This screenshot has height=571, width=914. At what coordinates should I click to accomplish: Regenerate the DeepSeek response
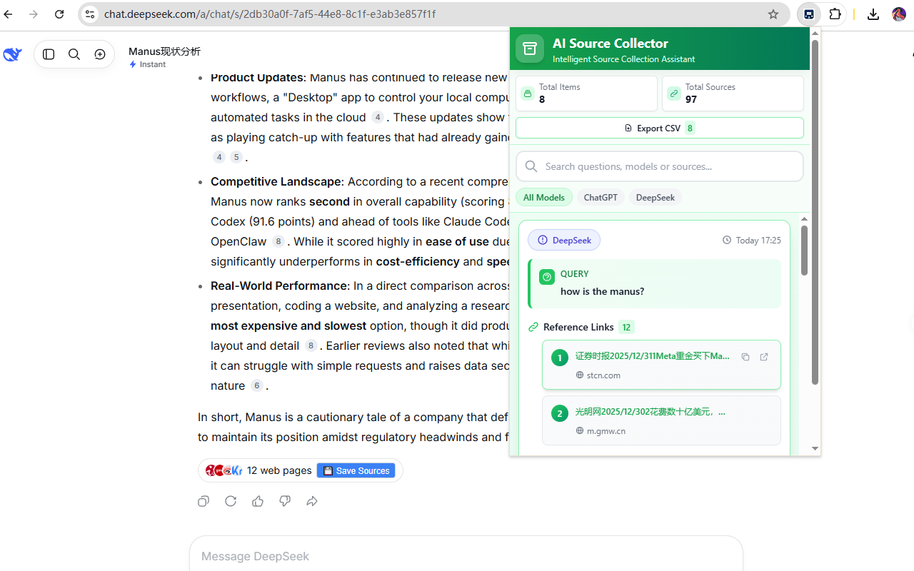(x=231, y=501)
